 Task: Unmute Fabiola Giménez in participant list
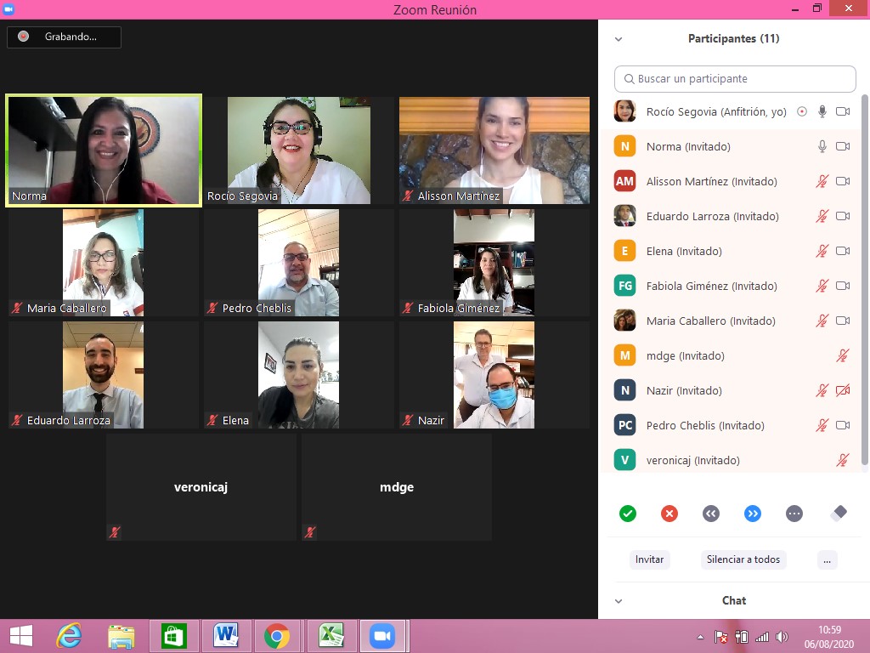click(x=822, y=286)
